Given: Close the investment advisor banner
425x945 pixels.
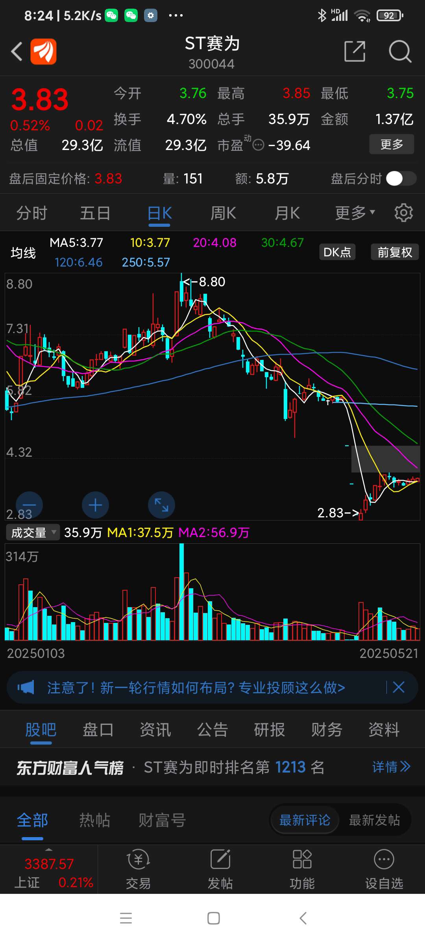Looking at the screenshot, I should [399, 687].
